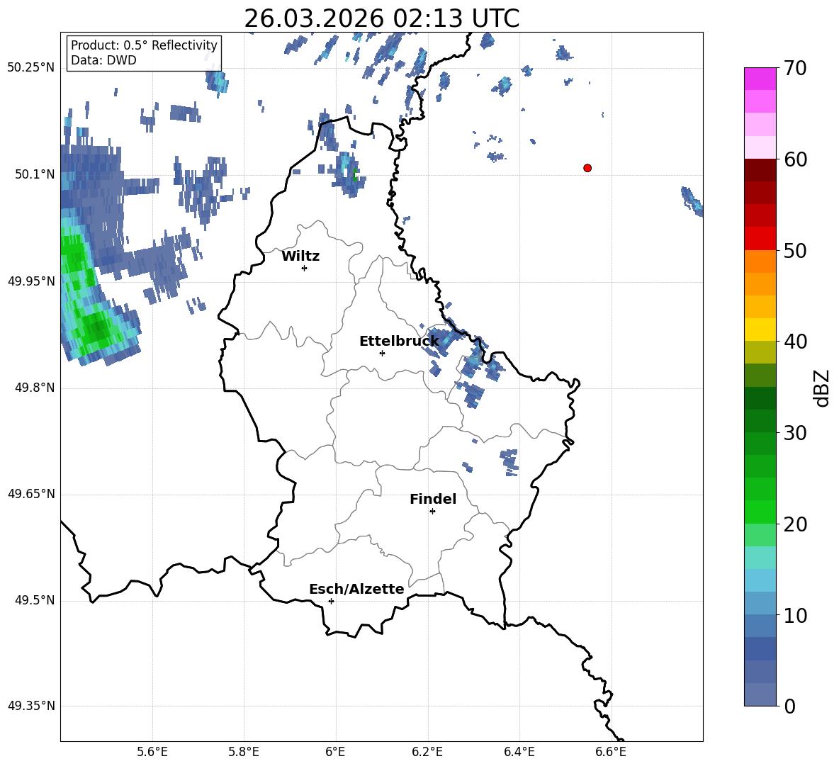Click the 6.6°E longitude label
Screen dimensions: 839x766
point(611,752)
